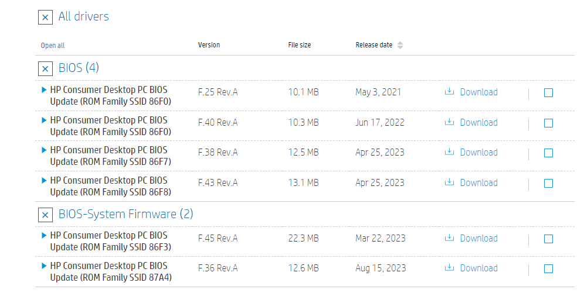
Task: Click download icon for F.25 Rev.A BIOS
Action: (x=450, y=92)
